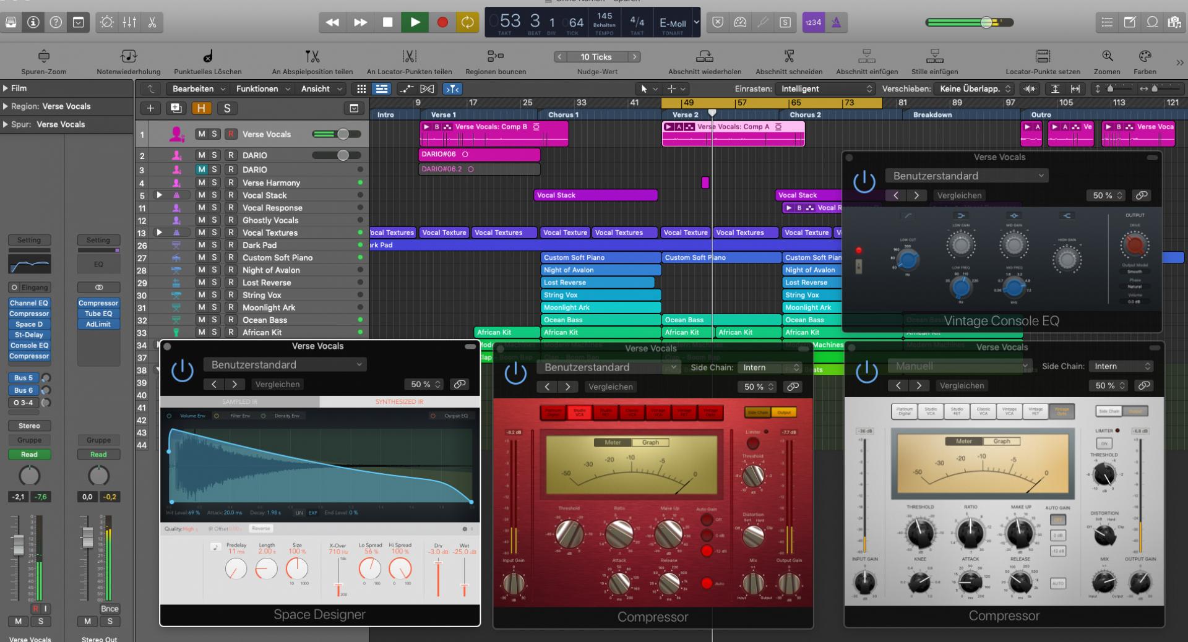Image resolution: width=1188 pixels, height=642 pixels.
Task: Toggle the metronome icon
Action: click(836, 22)
